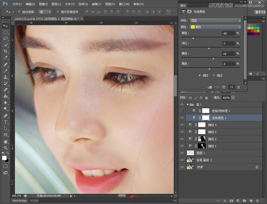Switch to the 属性 panel tab
Screen dimensions: 267x204
click(184, 5)
